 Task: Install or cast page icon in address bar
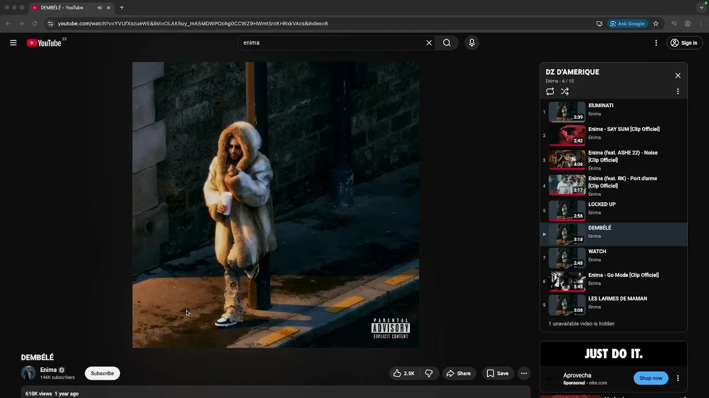coord(599,24)
